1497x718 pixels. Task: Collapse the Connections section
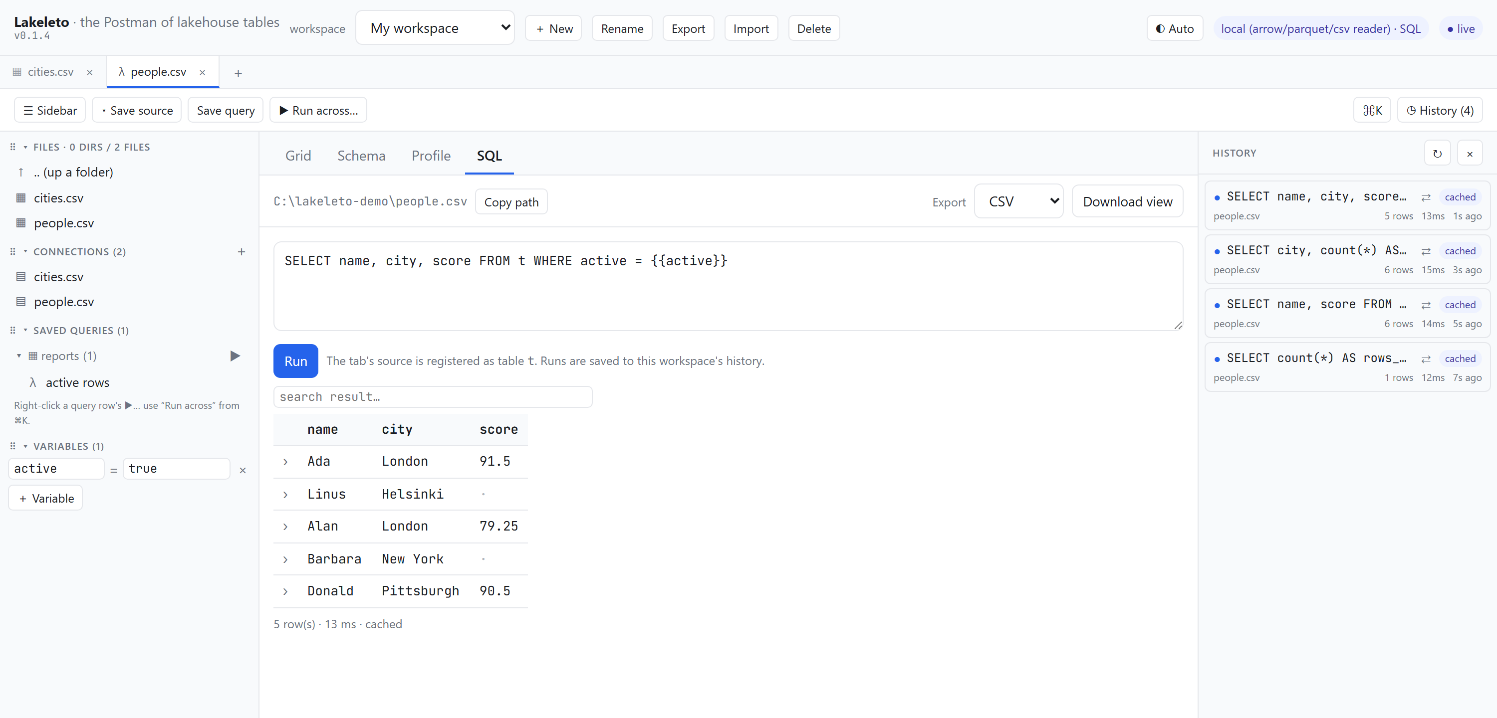(25, 251)
